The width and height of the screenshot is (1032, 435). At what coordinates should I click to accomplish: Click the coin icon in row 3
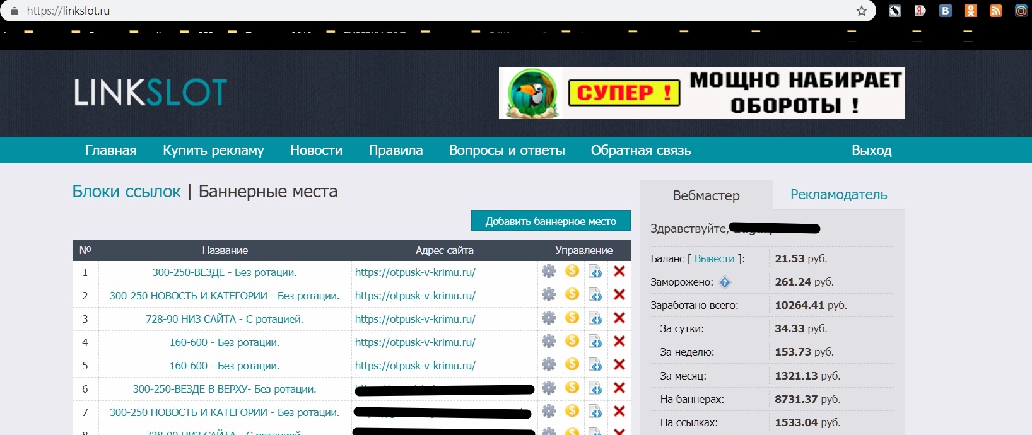(572, 318)
